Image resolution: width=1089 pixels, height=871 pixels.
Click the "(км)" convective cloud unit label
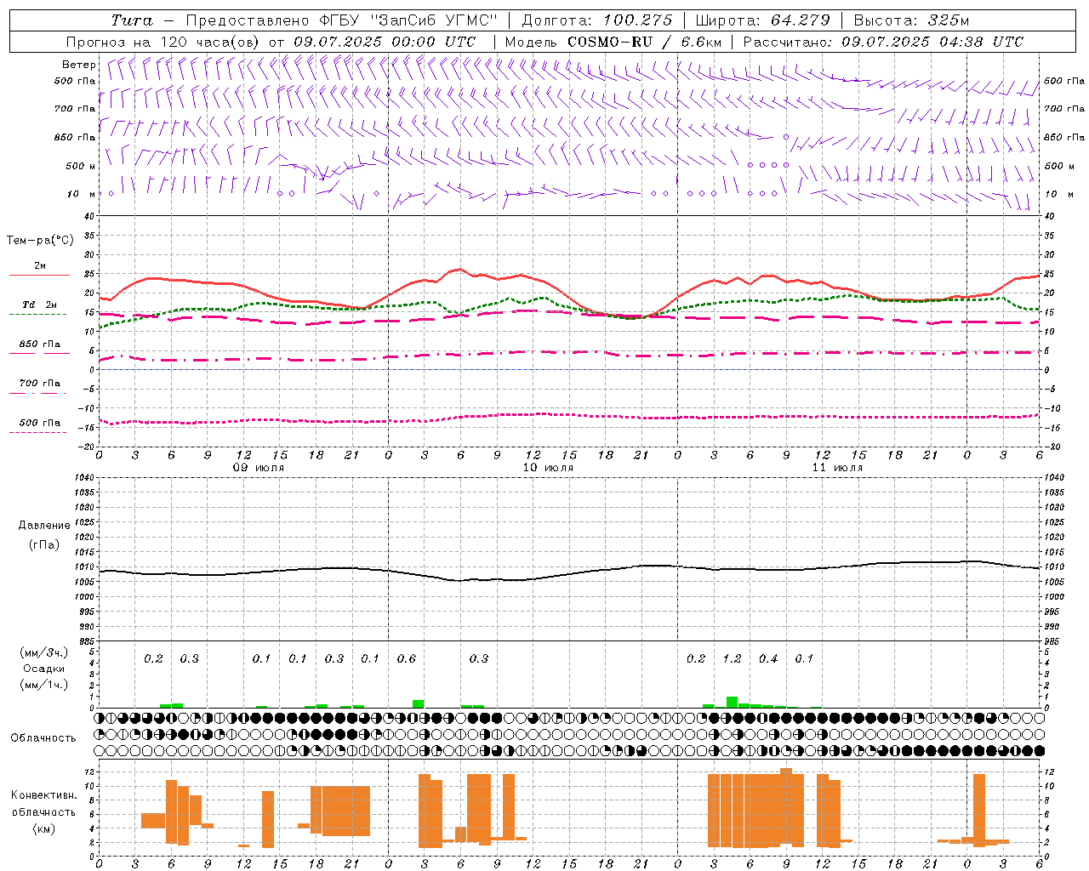click(x=44, y=828)
